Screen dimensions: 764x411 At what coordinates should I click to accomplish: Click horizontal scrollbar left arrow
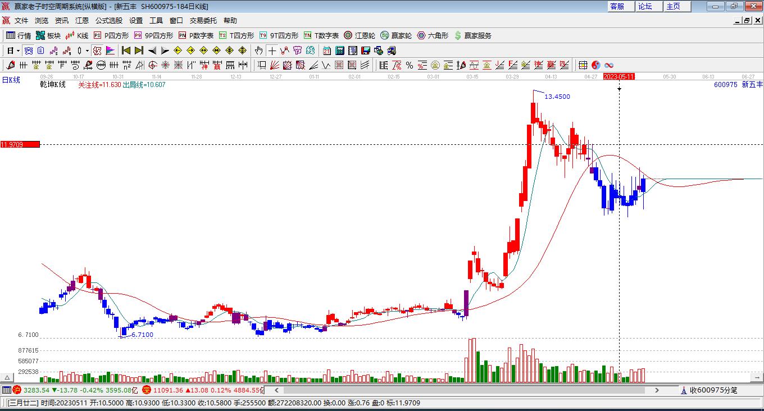(276, 390)
